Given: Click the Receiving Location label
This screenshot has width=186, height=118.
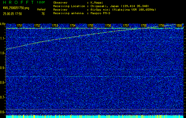Looking at the screenshot, I should 69,6.
